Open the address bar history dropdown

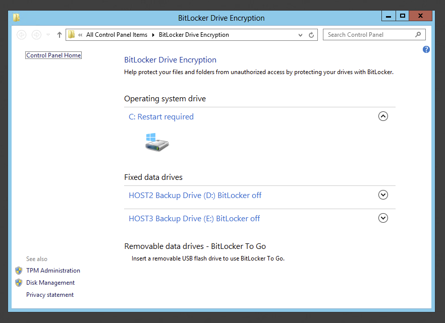click(301, 35)
